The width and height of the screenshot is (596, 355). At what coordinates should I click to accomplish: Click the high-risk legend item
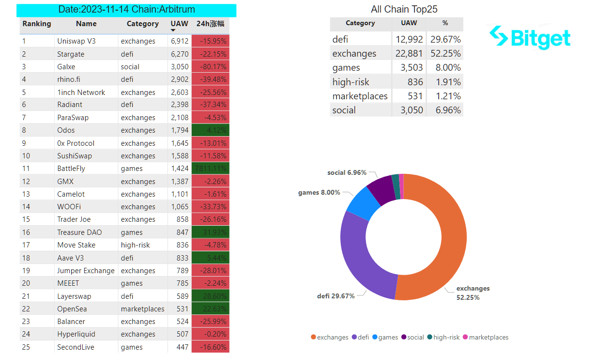pyautogui.click(x=443, y=337)
